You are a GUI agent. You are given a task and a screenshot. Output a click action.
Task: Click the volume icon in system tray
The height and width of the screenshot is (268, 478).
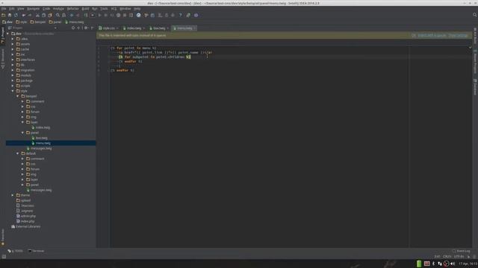(453, 264)
